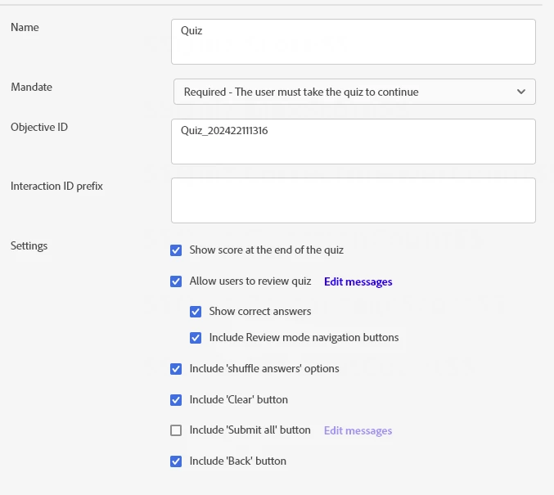This screenshot has width=554, height=495.
Task: Uncheck the Include 'Clear' button option
Action: (176, 400)
